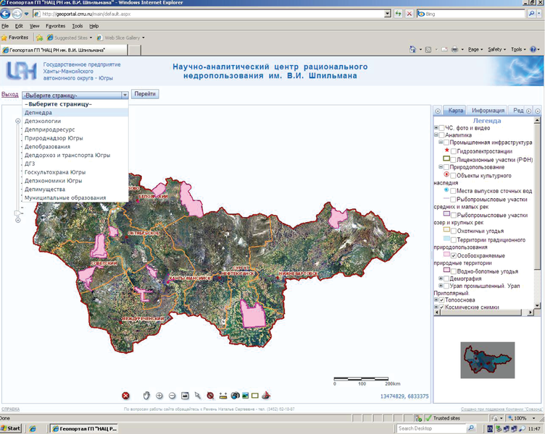Image resolution: width=545 pixels, height=434 pixels.
Task: Collapse the Аналитика tree node
Action: pos(436,135)
